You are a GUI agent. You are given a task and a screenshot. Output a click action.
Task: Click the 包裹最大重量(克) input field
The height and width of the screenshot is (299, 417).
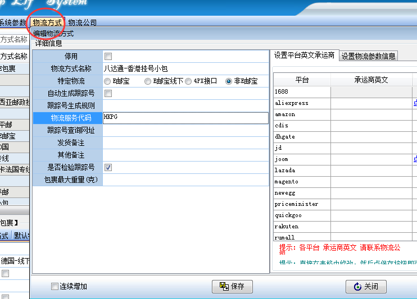[185, 180]
